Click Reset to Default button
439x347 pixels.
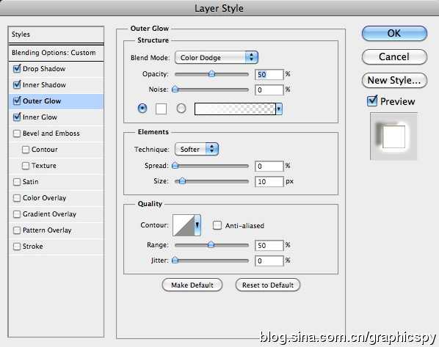tap(268, 285)
